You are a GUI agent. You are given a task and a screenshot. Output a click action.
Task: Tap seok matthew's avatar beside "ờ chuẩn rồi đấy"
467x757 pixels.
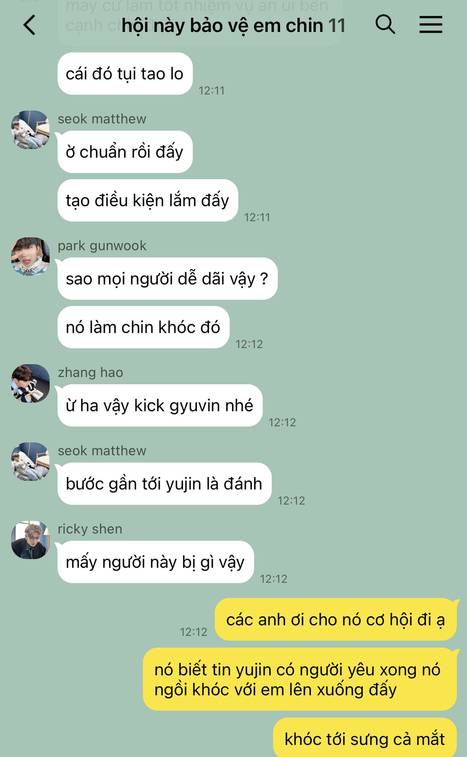pos(30,130)
